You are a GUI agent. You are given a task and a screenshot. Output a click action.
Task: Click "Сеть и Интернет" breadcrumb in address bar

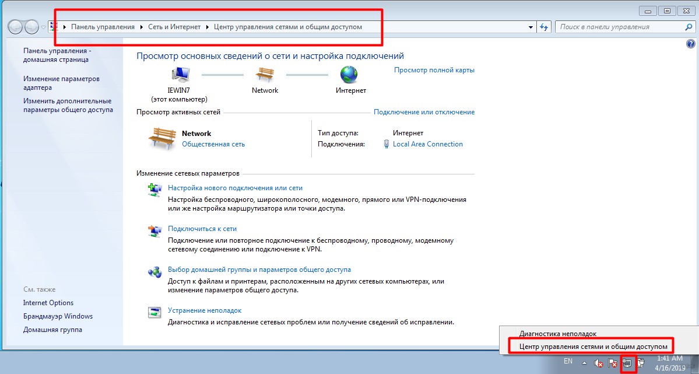point(173,27)
